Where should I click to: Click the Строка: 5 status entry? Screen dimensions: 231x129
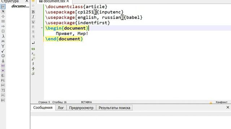[44, 102]
